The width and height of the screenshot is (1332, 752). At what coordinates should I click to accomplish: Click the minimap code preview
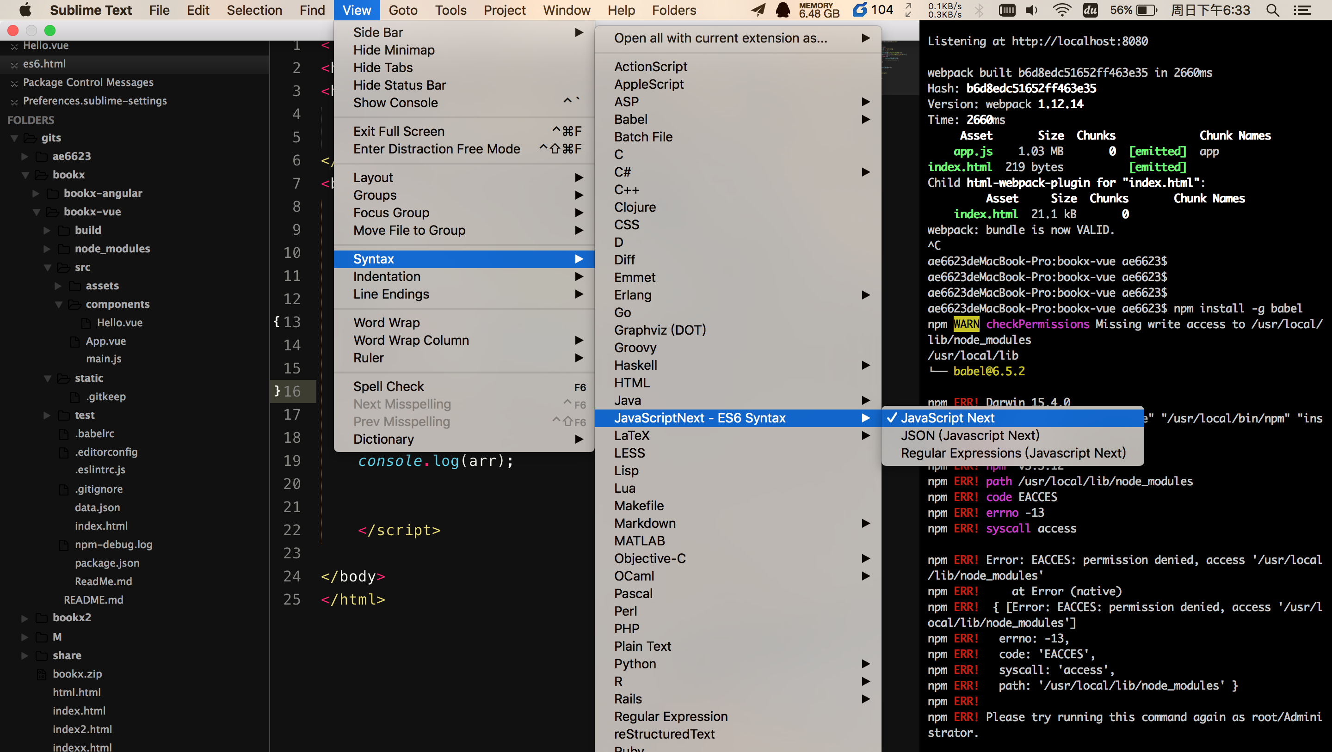pos(899,67)
